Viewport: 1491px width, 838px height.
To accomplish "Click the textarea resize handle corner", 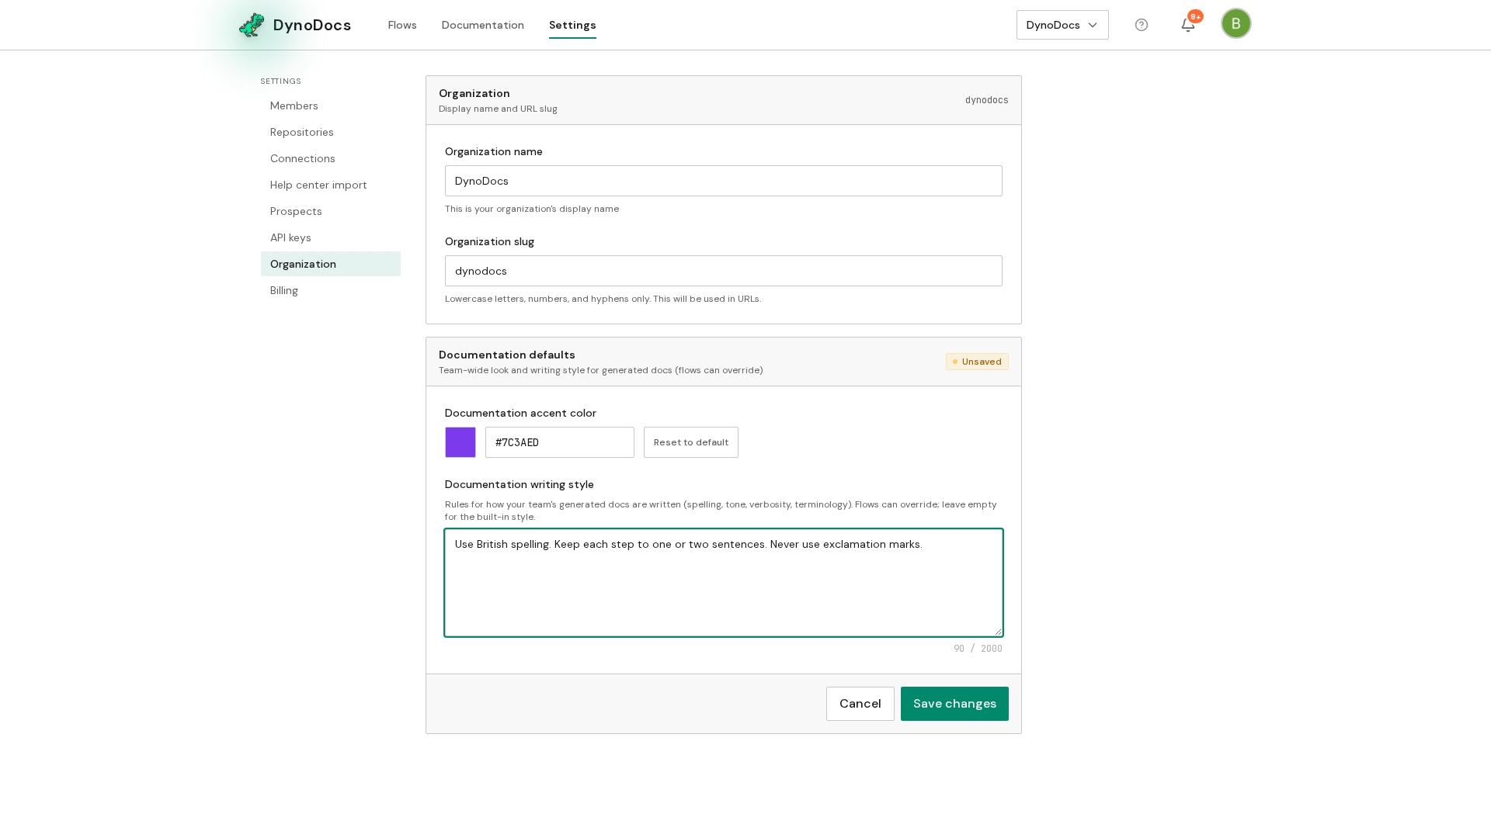I will point(998,632).
